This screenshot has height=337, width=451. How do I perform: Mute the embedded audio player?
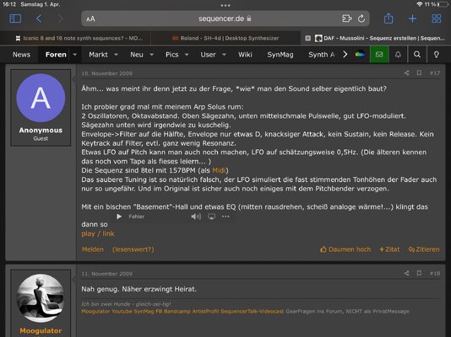[x=196, y=217]
